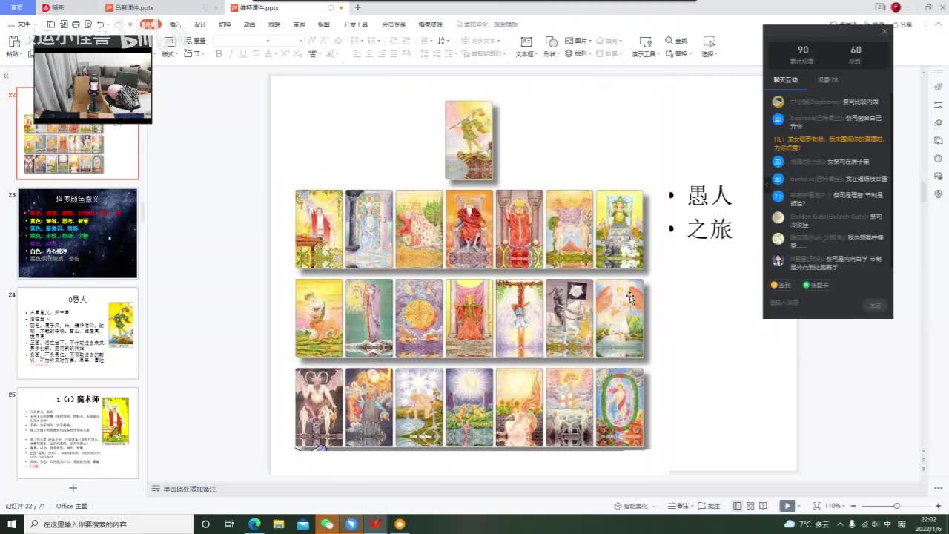Click the Fit slide to window icon
The image size is (949, 534).
click(x=816, y=506)
